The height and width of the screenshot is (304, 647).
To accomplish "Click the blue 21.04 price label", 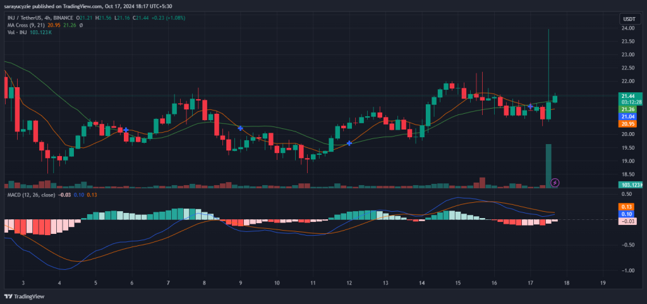I will [x=627, y=116].
